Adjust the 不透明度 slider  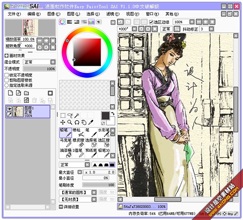[x=40, y=69]
